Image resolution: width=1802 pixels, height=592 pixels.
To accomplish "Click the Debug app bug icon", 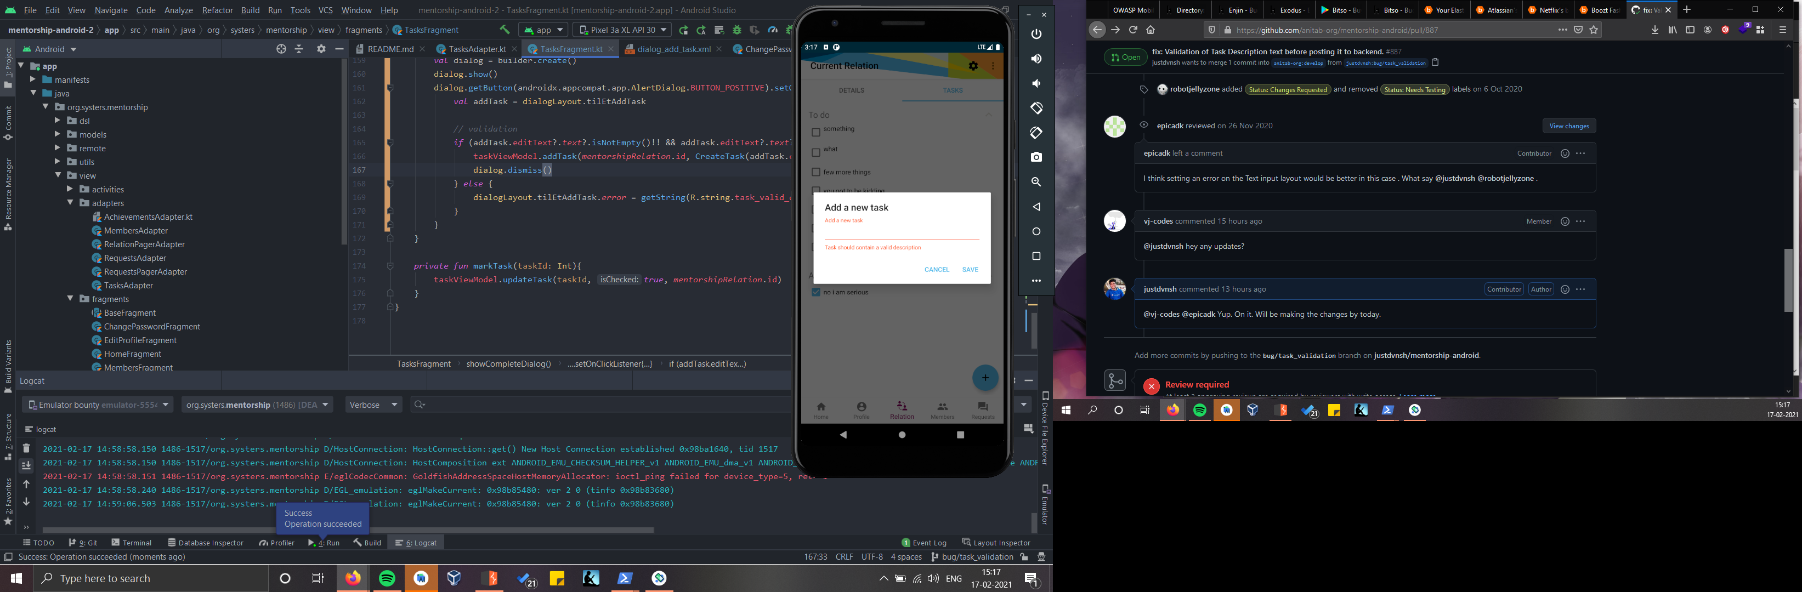I will point(736,30).
